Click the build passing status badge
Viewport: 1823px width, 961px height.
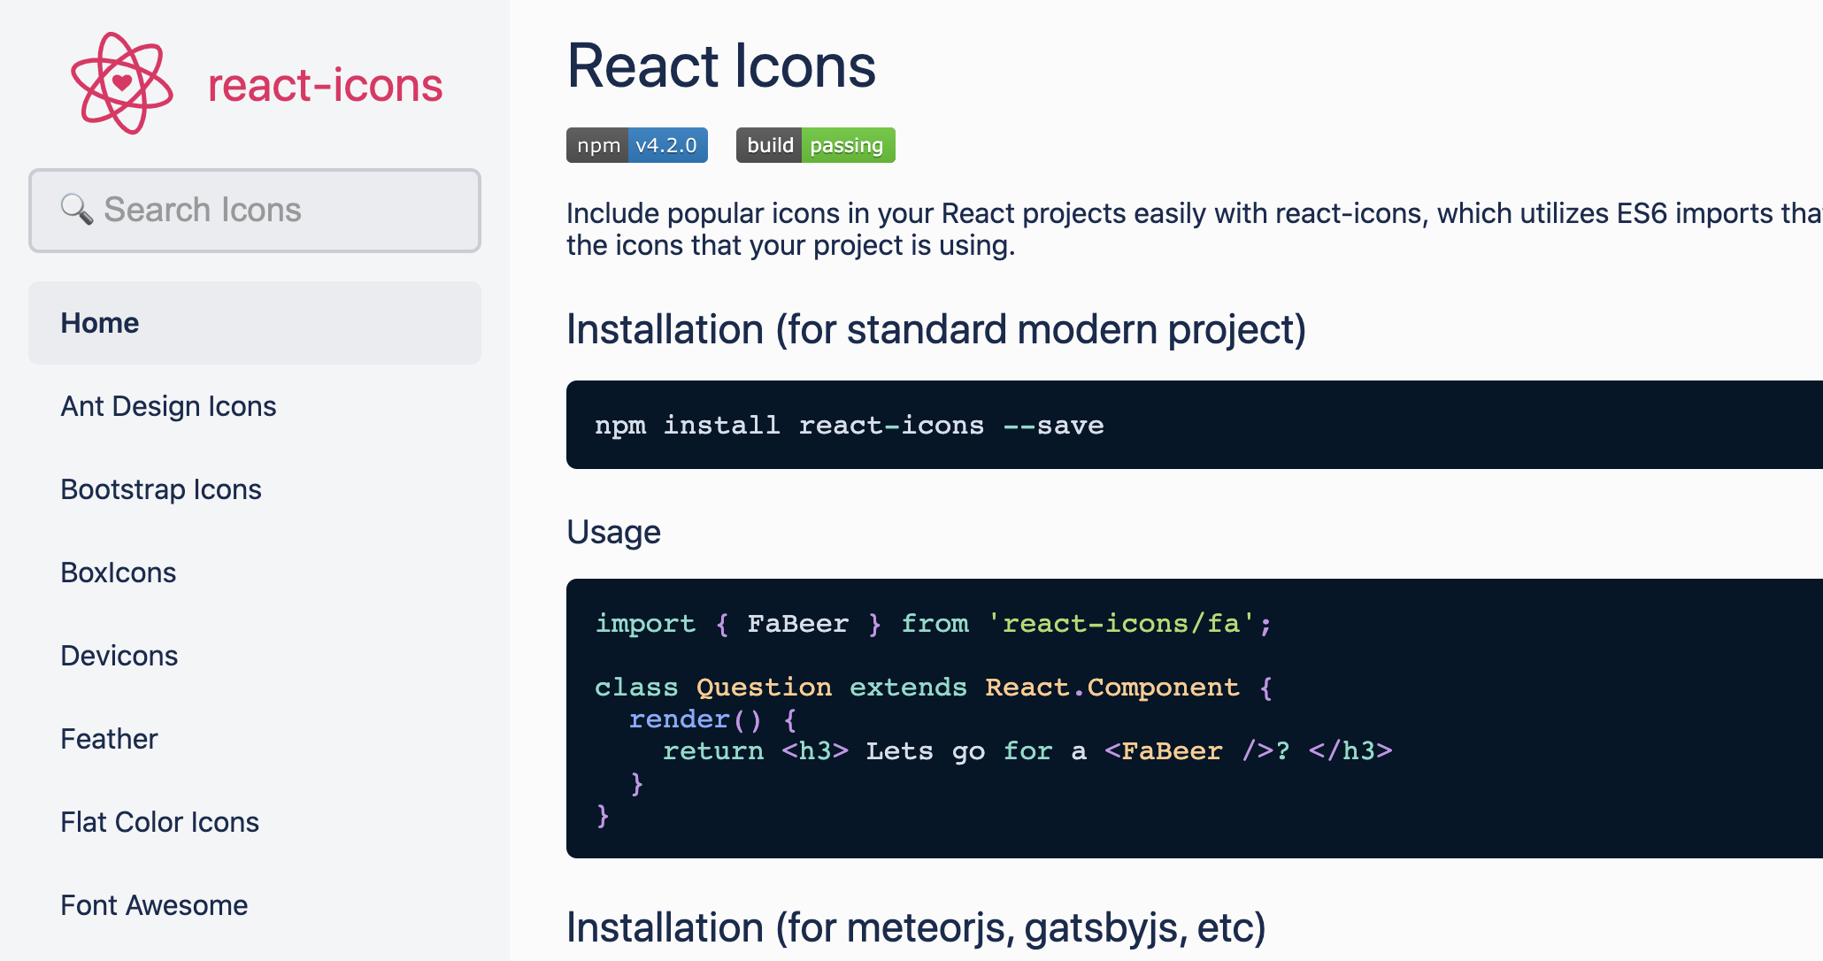click(x=815, y=145)
